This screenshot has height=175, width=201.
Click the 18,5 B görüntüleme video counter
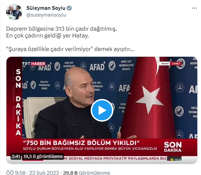(43, 156)
